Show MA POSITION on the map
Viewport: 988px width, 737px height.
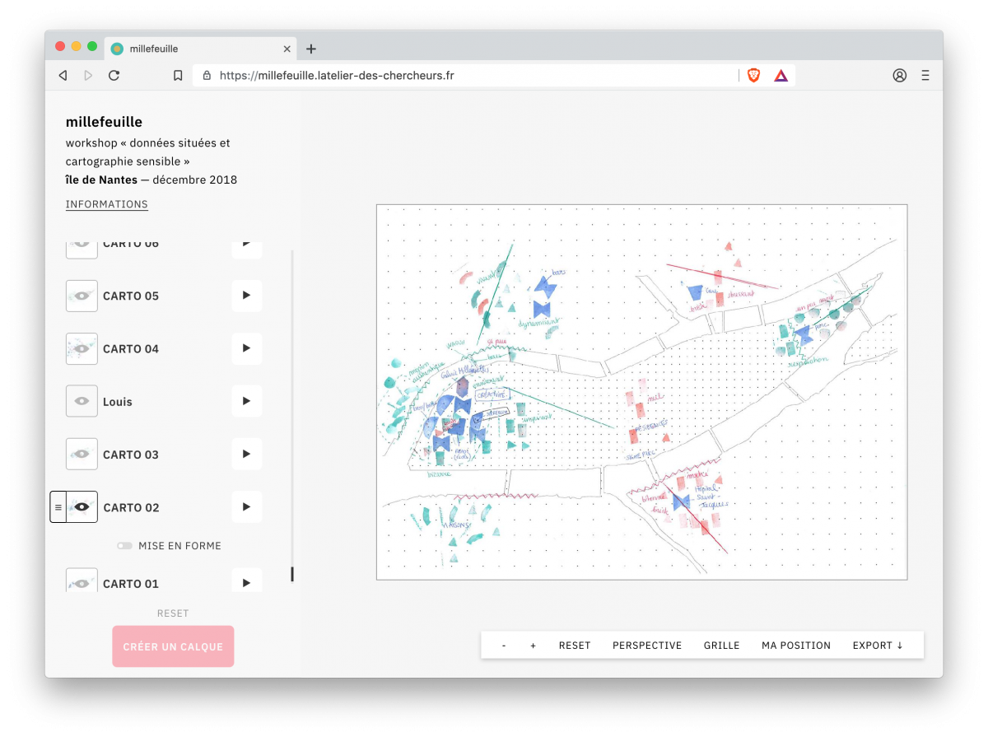click(796, 646)
